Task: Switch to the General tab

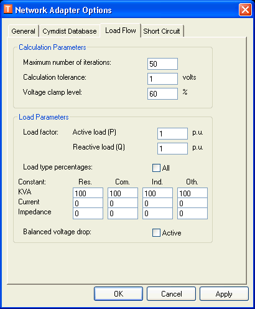Action: 24,31
